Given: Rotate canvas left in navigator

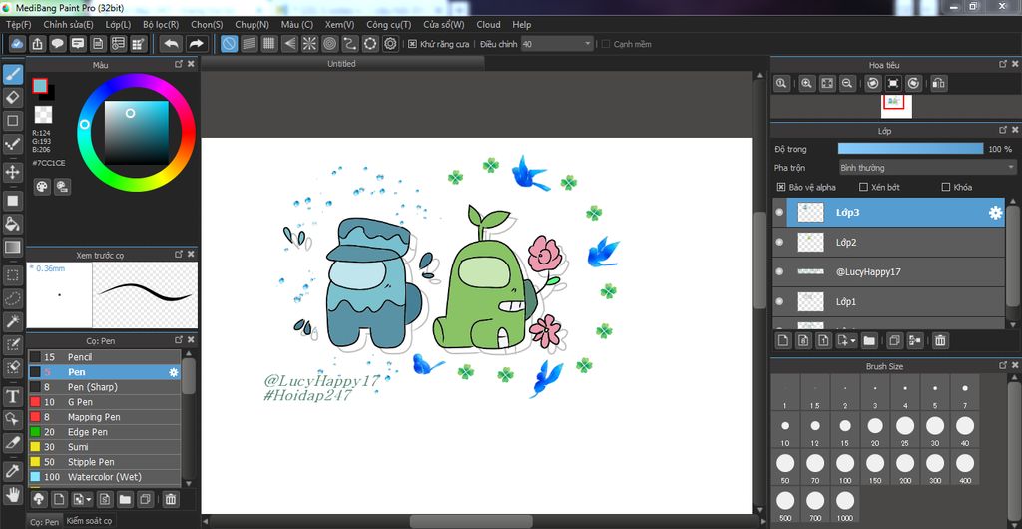Looking at the screenshot, I should [873, 83].
